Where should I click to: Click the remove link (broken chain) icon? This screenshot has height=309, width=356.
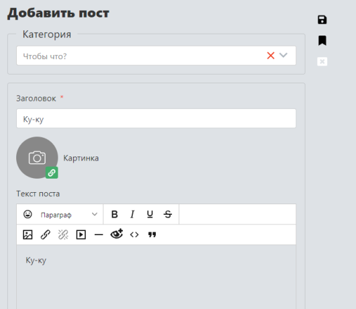(x=63, y=234)
